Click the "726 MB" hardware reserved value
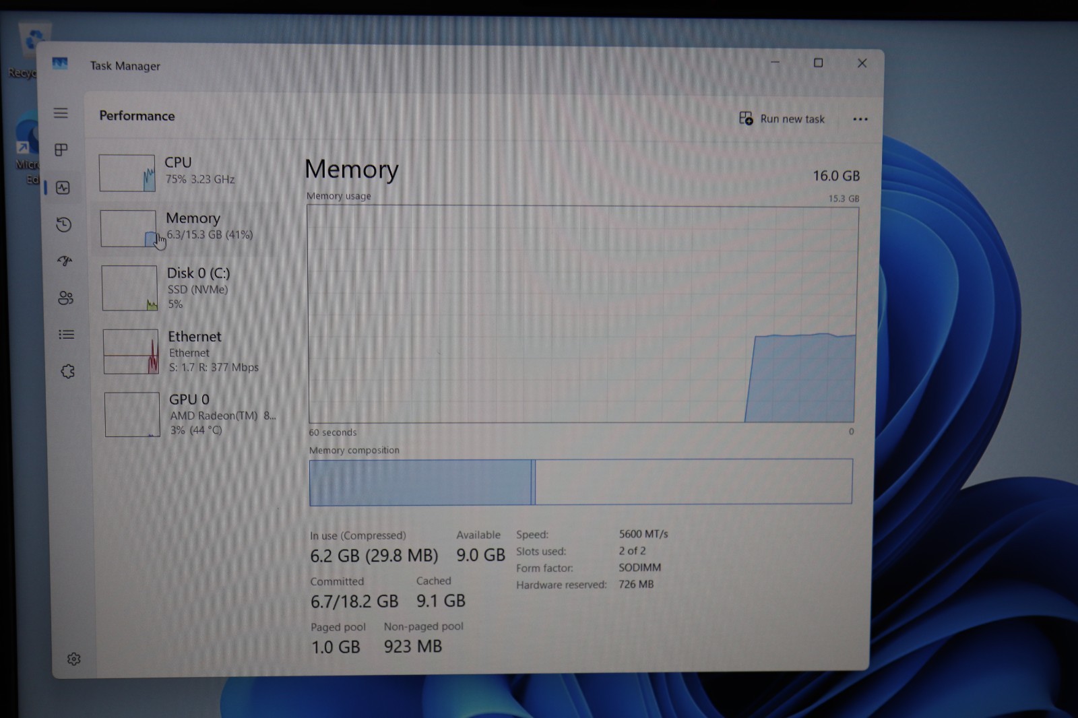 click(636, 585)
